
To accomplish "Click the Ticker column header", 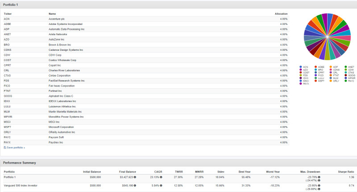I will click(x=8, y=14).
